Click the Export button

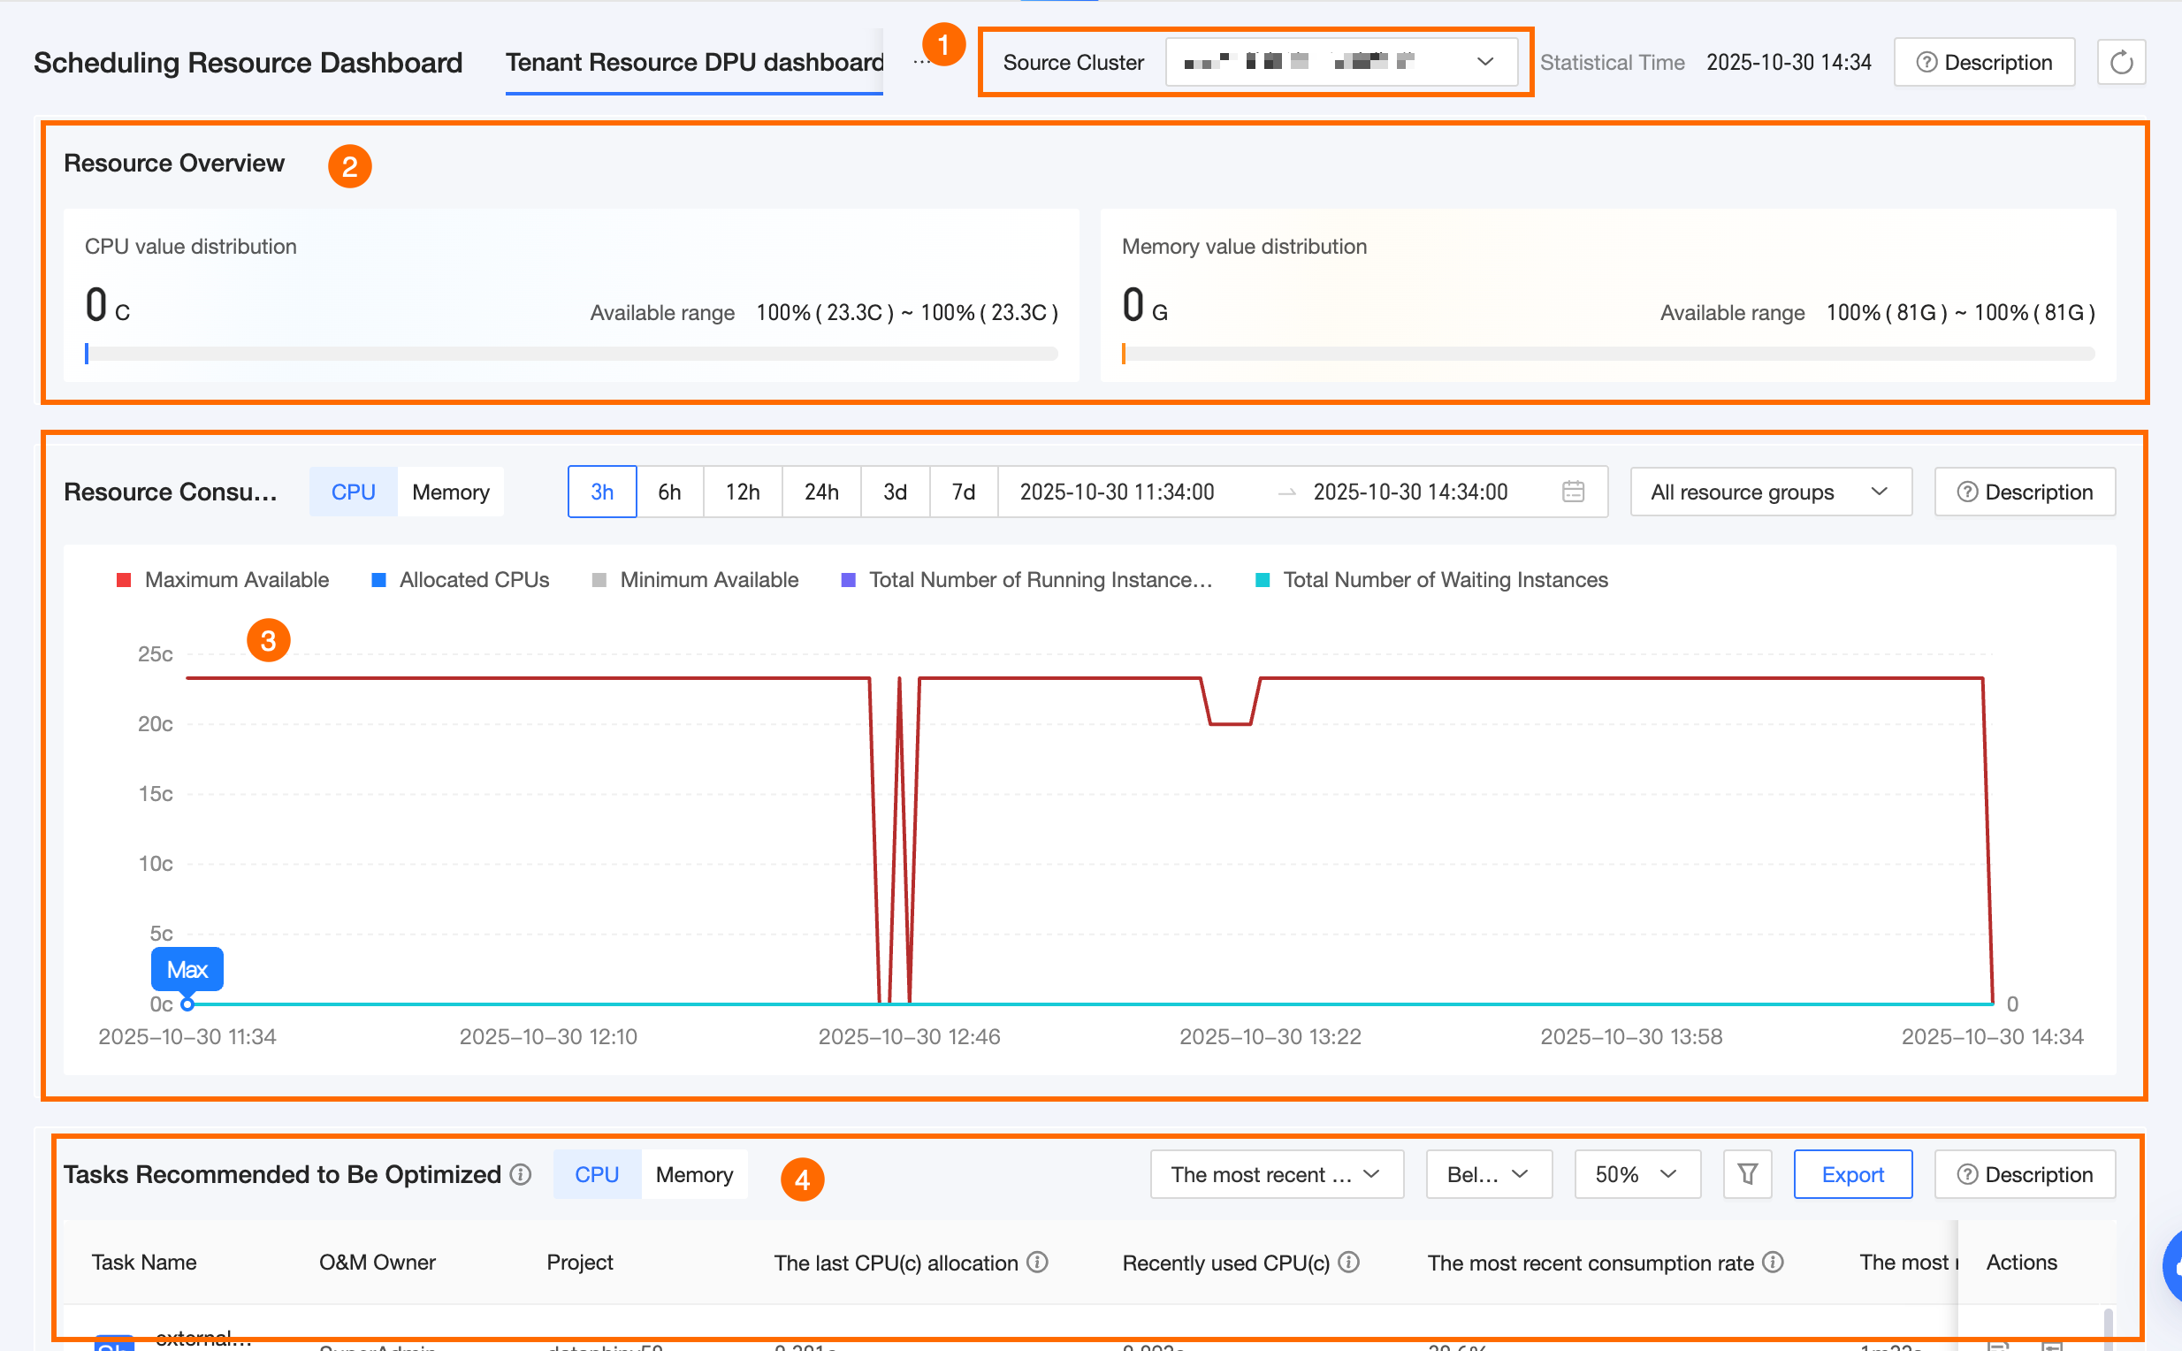[1852, 1174]
